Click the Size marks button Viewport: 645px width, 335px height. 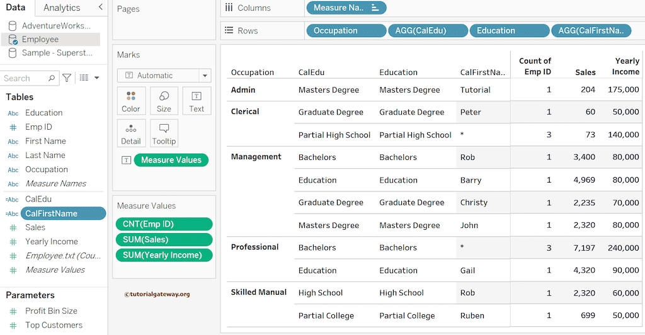[x=164, y=101]
